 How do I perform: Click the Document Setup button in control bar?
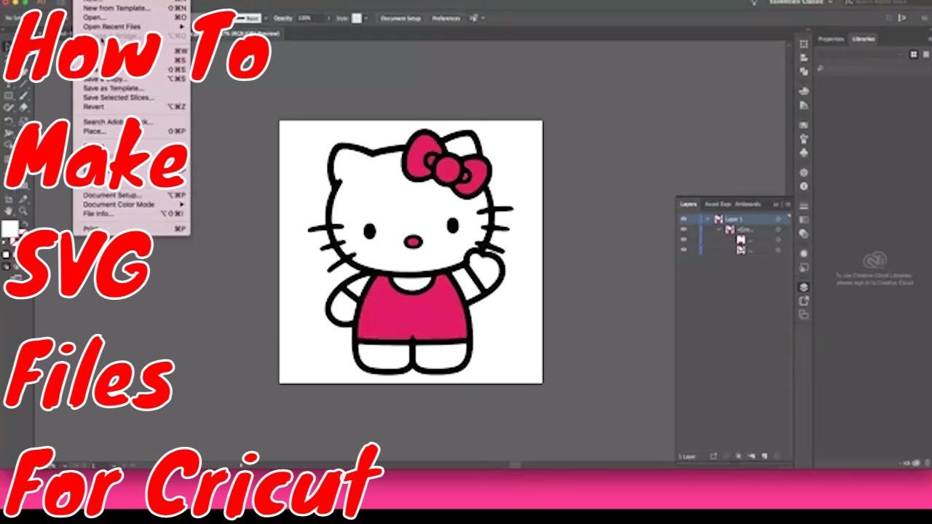(400, 18)
